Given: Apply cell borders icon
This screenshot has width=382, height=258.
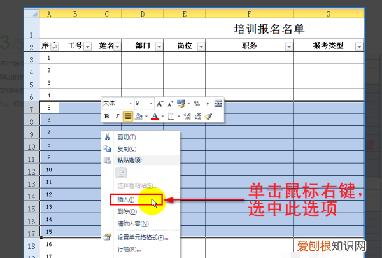Looking at the screenshot, I should (171, 117).
